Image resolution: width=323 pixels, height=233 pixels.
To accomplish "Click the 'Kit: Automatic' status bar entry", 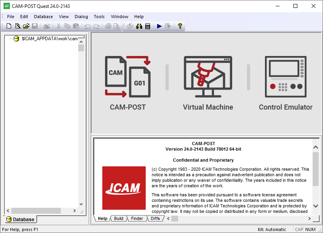I will pos(272,229).
